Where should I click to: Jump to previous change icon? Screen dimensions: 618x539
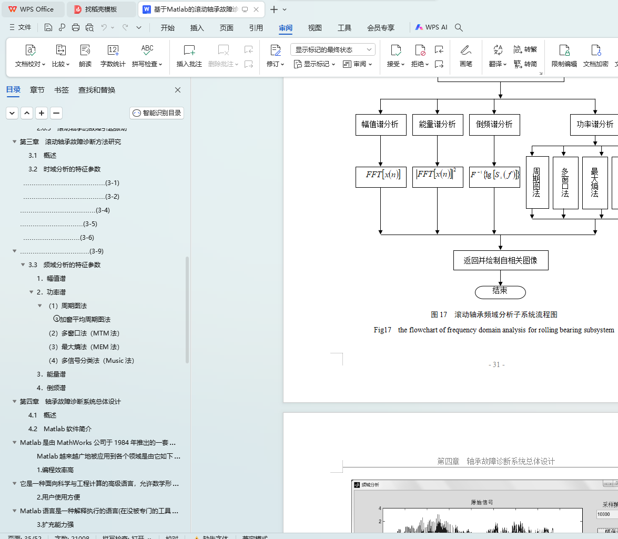click(439, 49)
